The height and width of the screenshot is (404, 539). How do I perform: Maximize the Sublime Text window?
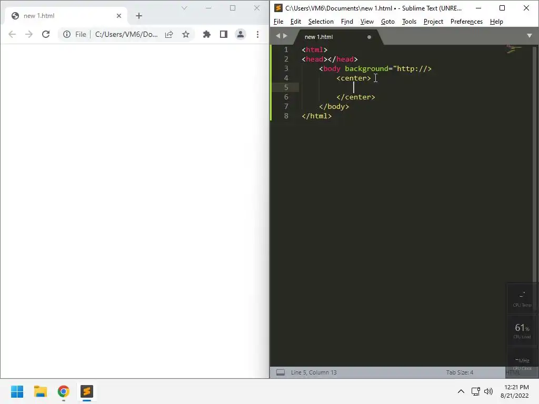coord(502,8)
